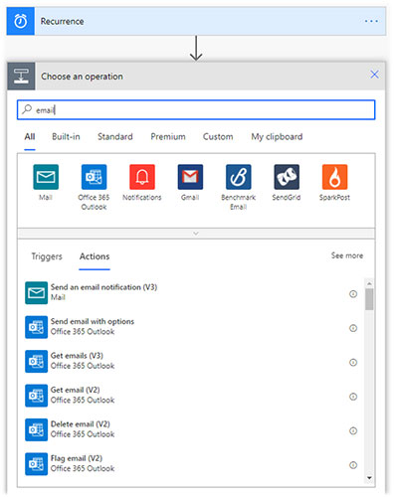
Task: Click the Recurrence alarm clock icon
Action: tap(21, 21)
